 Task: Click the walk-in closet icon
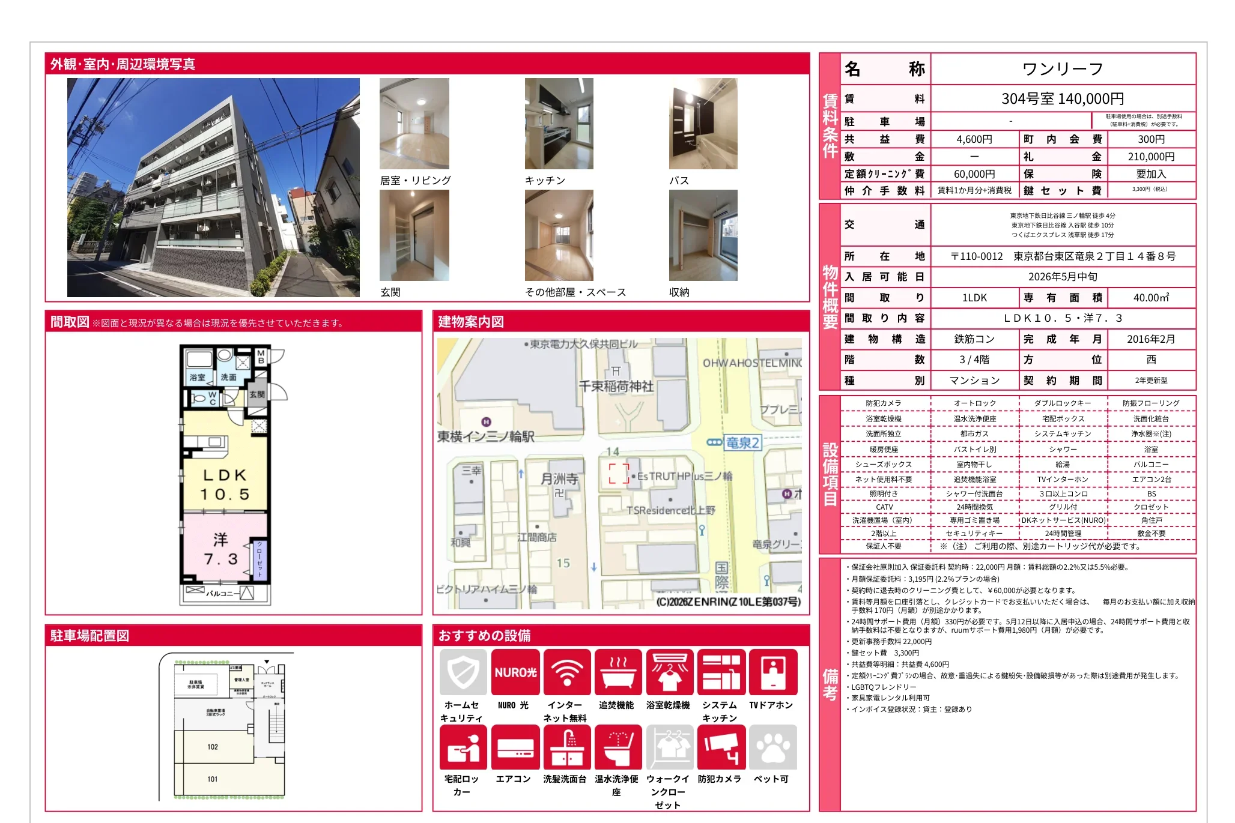[669, 747]
